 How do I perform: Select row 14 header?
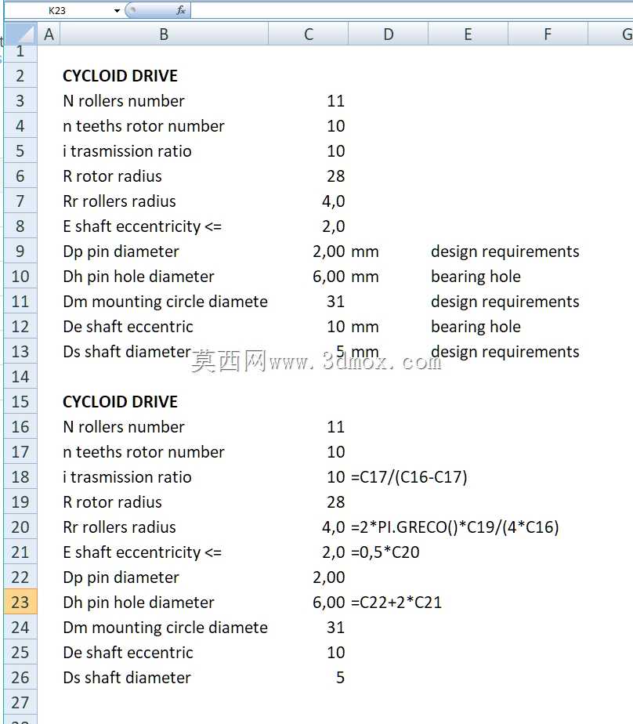click(20, 376)
